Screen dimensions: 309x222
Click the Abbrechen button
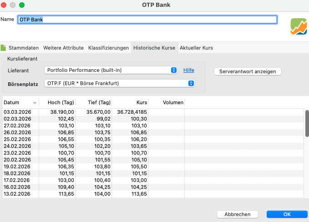pyautogui.click(x=238, y=214)
